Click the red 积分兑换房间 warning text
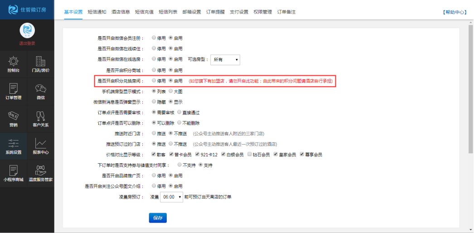Screen dimensions: 474x233 [x=261, y=81]
